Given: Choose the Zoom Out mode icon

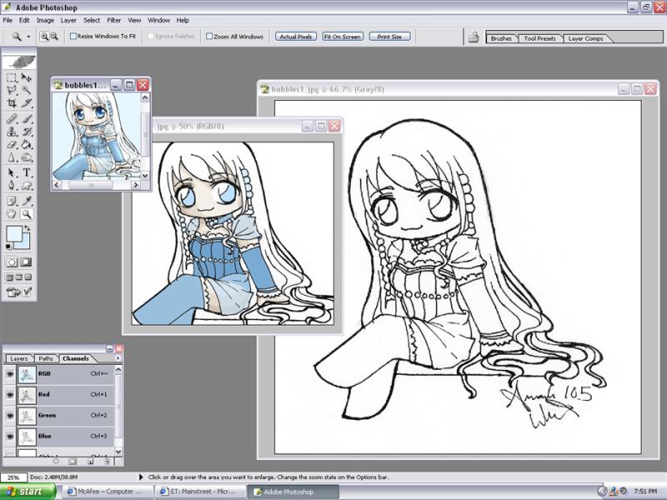Looking at the screenshot, I should (54, 37).
